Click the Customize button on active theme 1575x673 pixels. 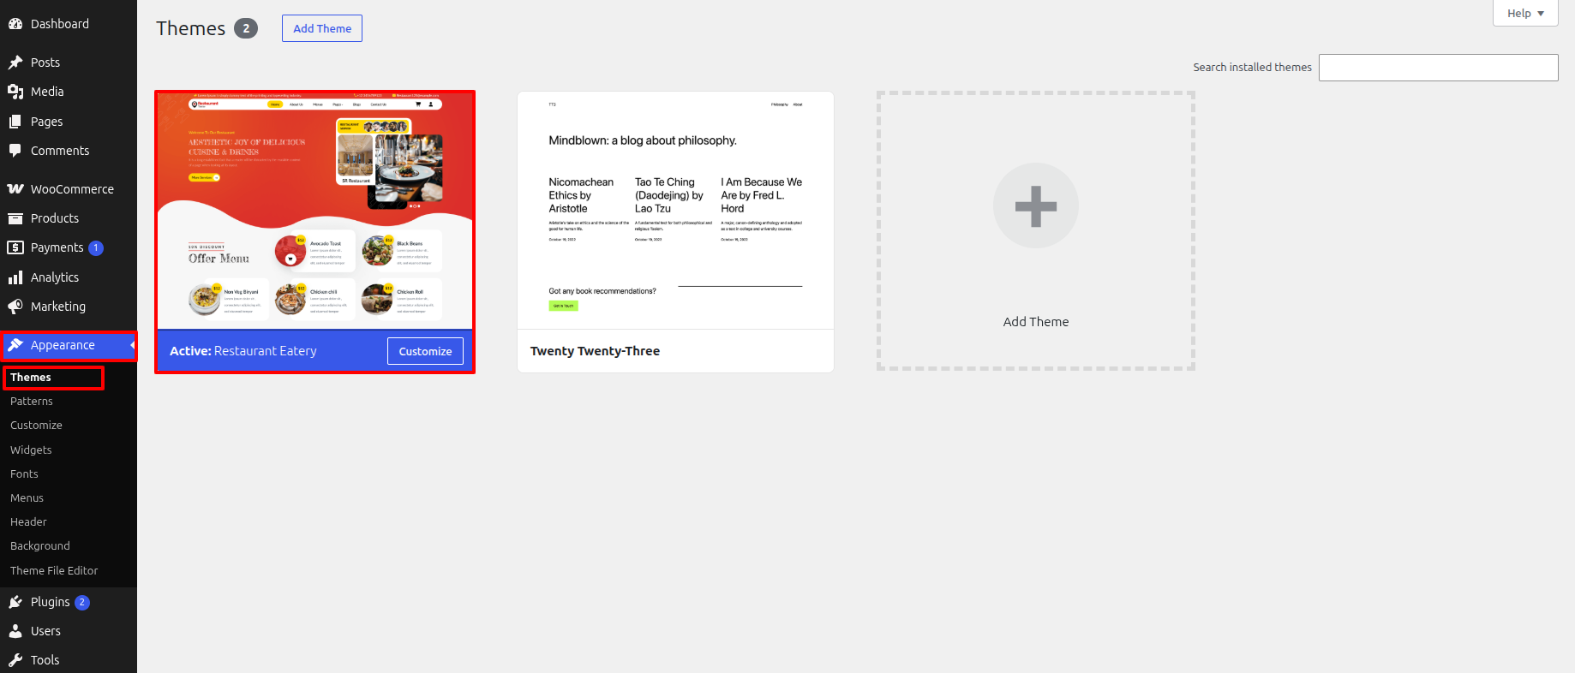425,351
